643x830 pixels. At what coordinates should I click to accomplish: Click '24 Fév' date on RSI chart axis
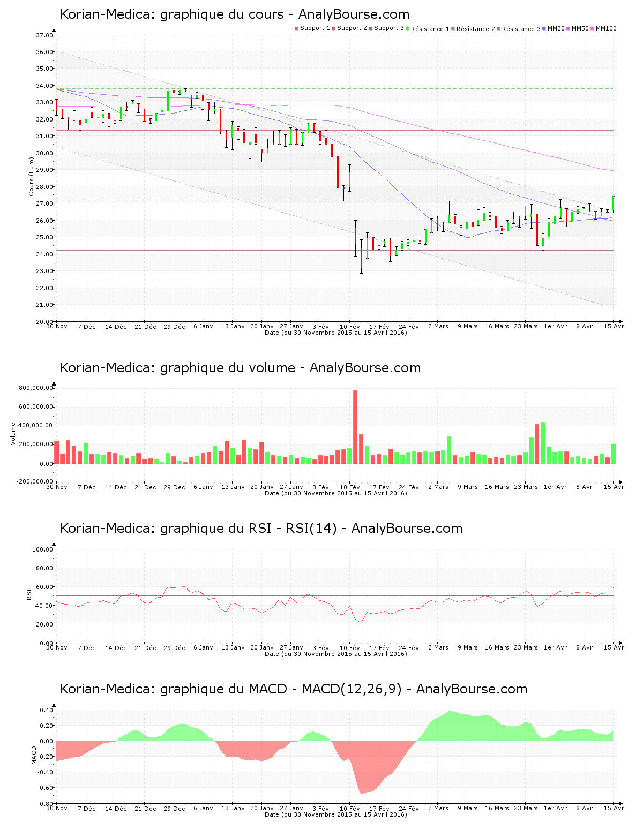[x=409, y=648]
